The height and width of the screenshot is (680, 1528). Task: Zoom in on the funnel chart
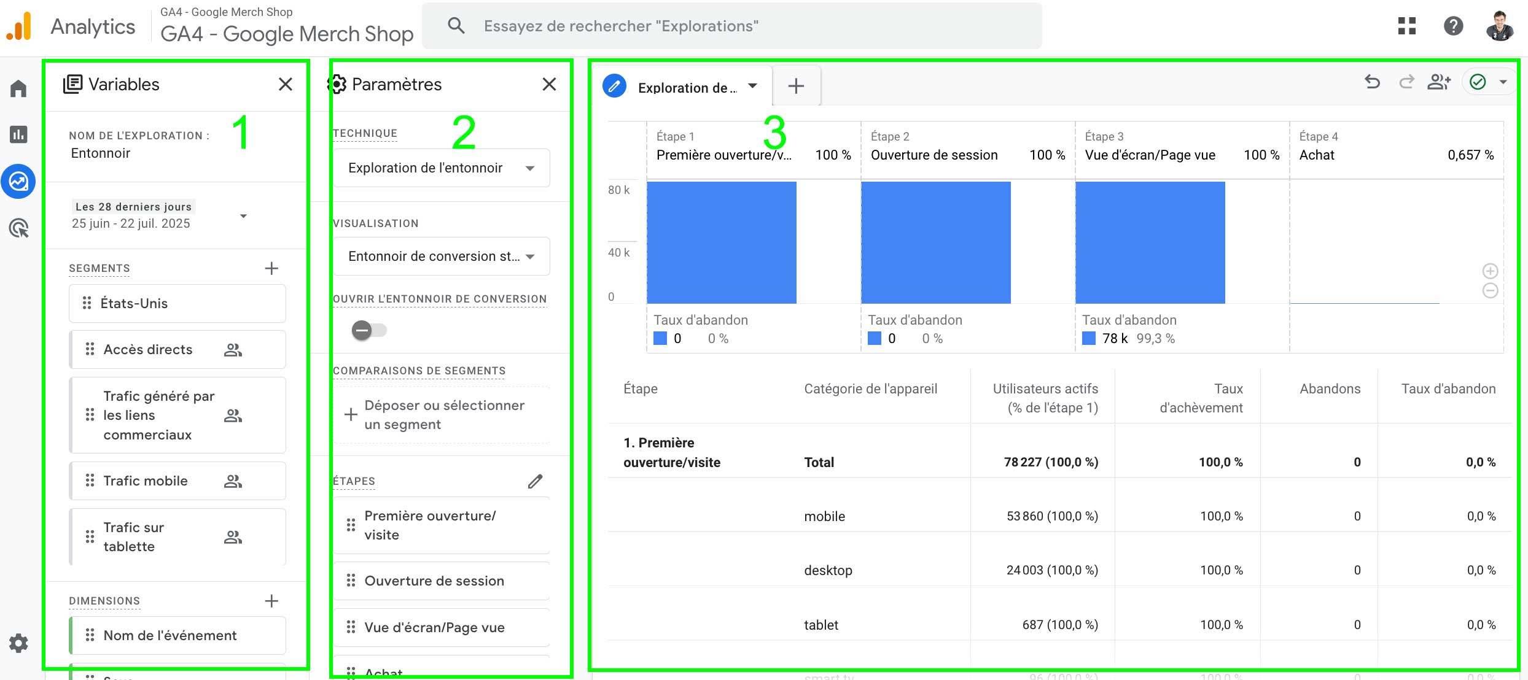point(1491,271)
